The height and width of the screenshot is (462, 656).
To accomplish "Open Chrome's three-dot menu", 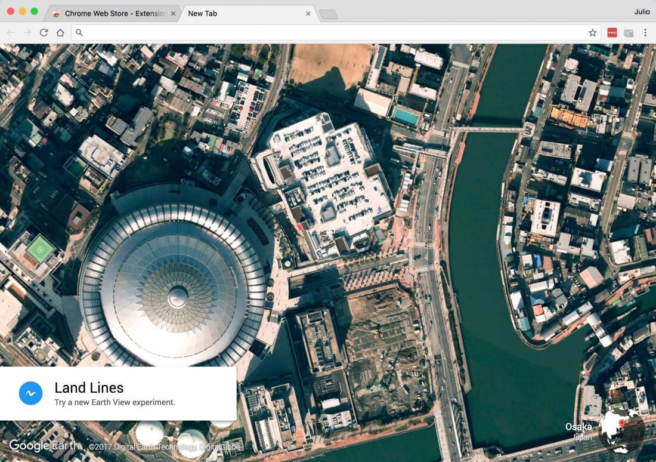I will click(645, 33).
